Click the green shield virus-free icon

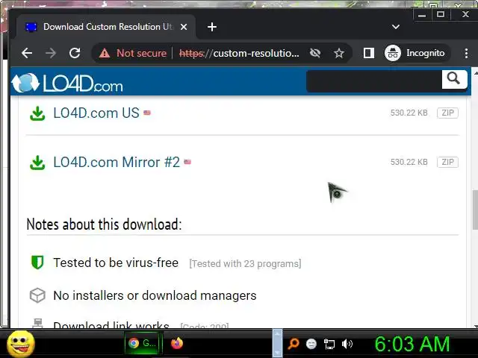coord(37,263)
